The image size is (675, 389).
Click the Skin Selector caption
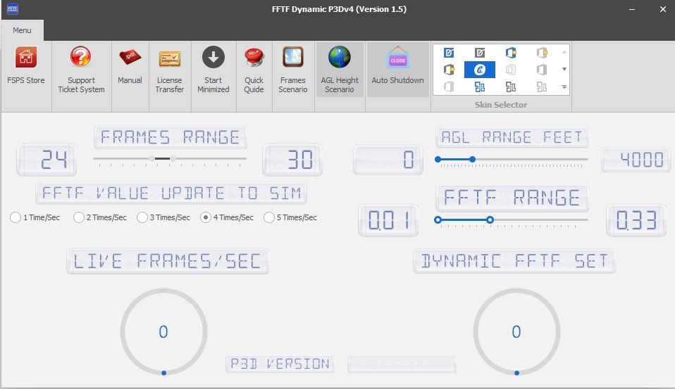coord(501,105)
